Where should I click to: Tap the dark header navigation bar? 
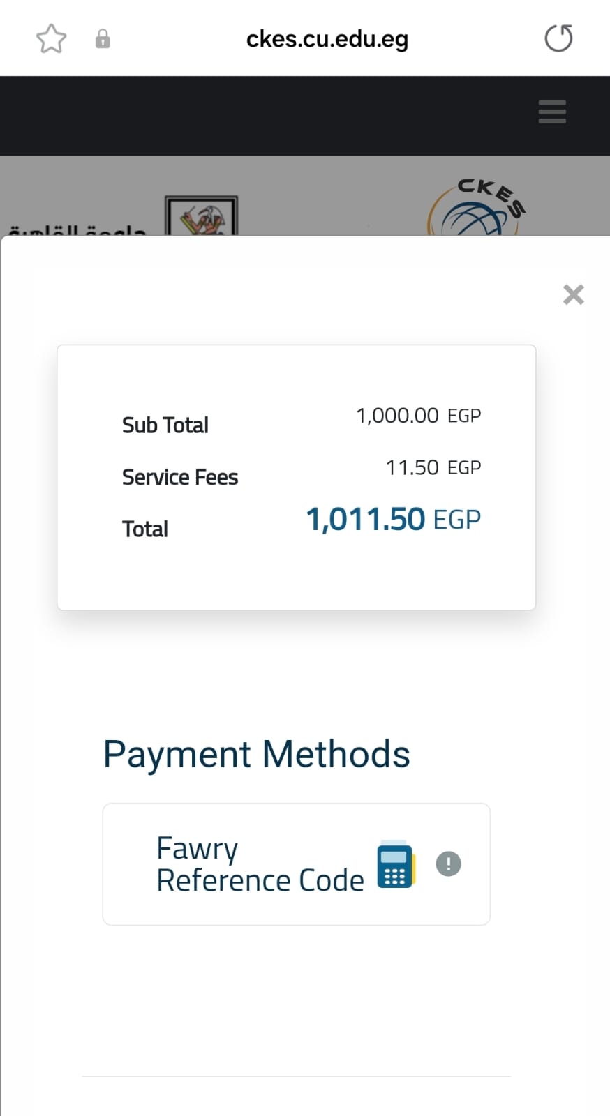[x=305, y=116]
